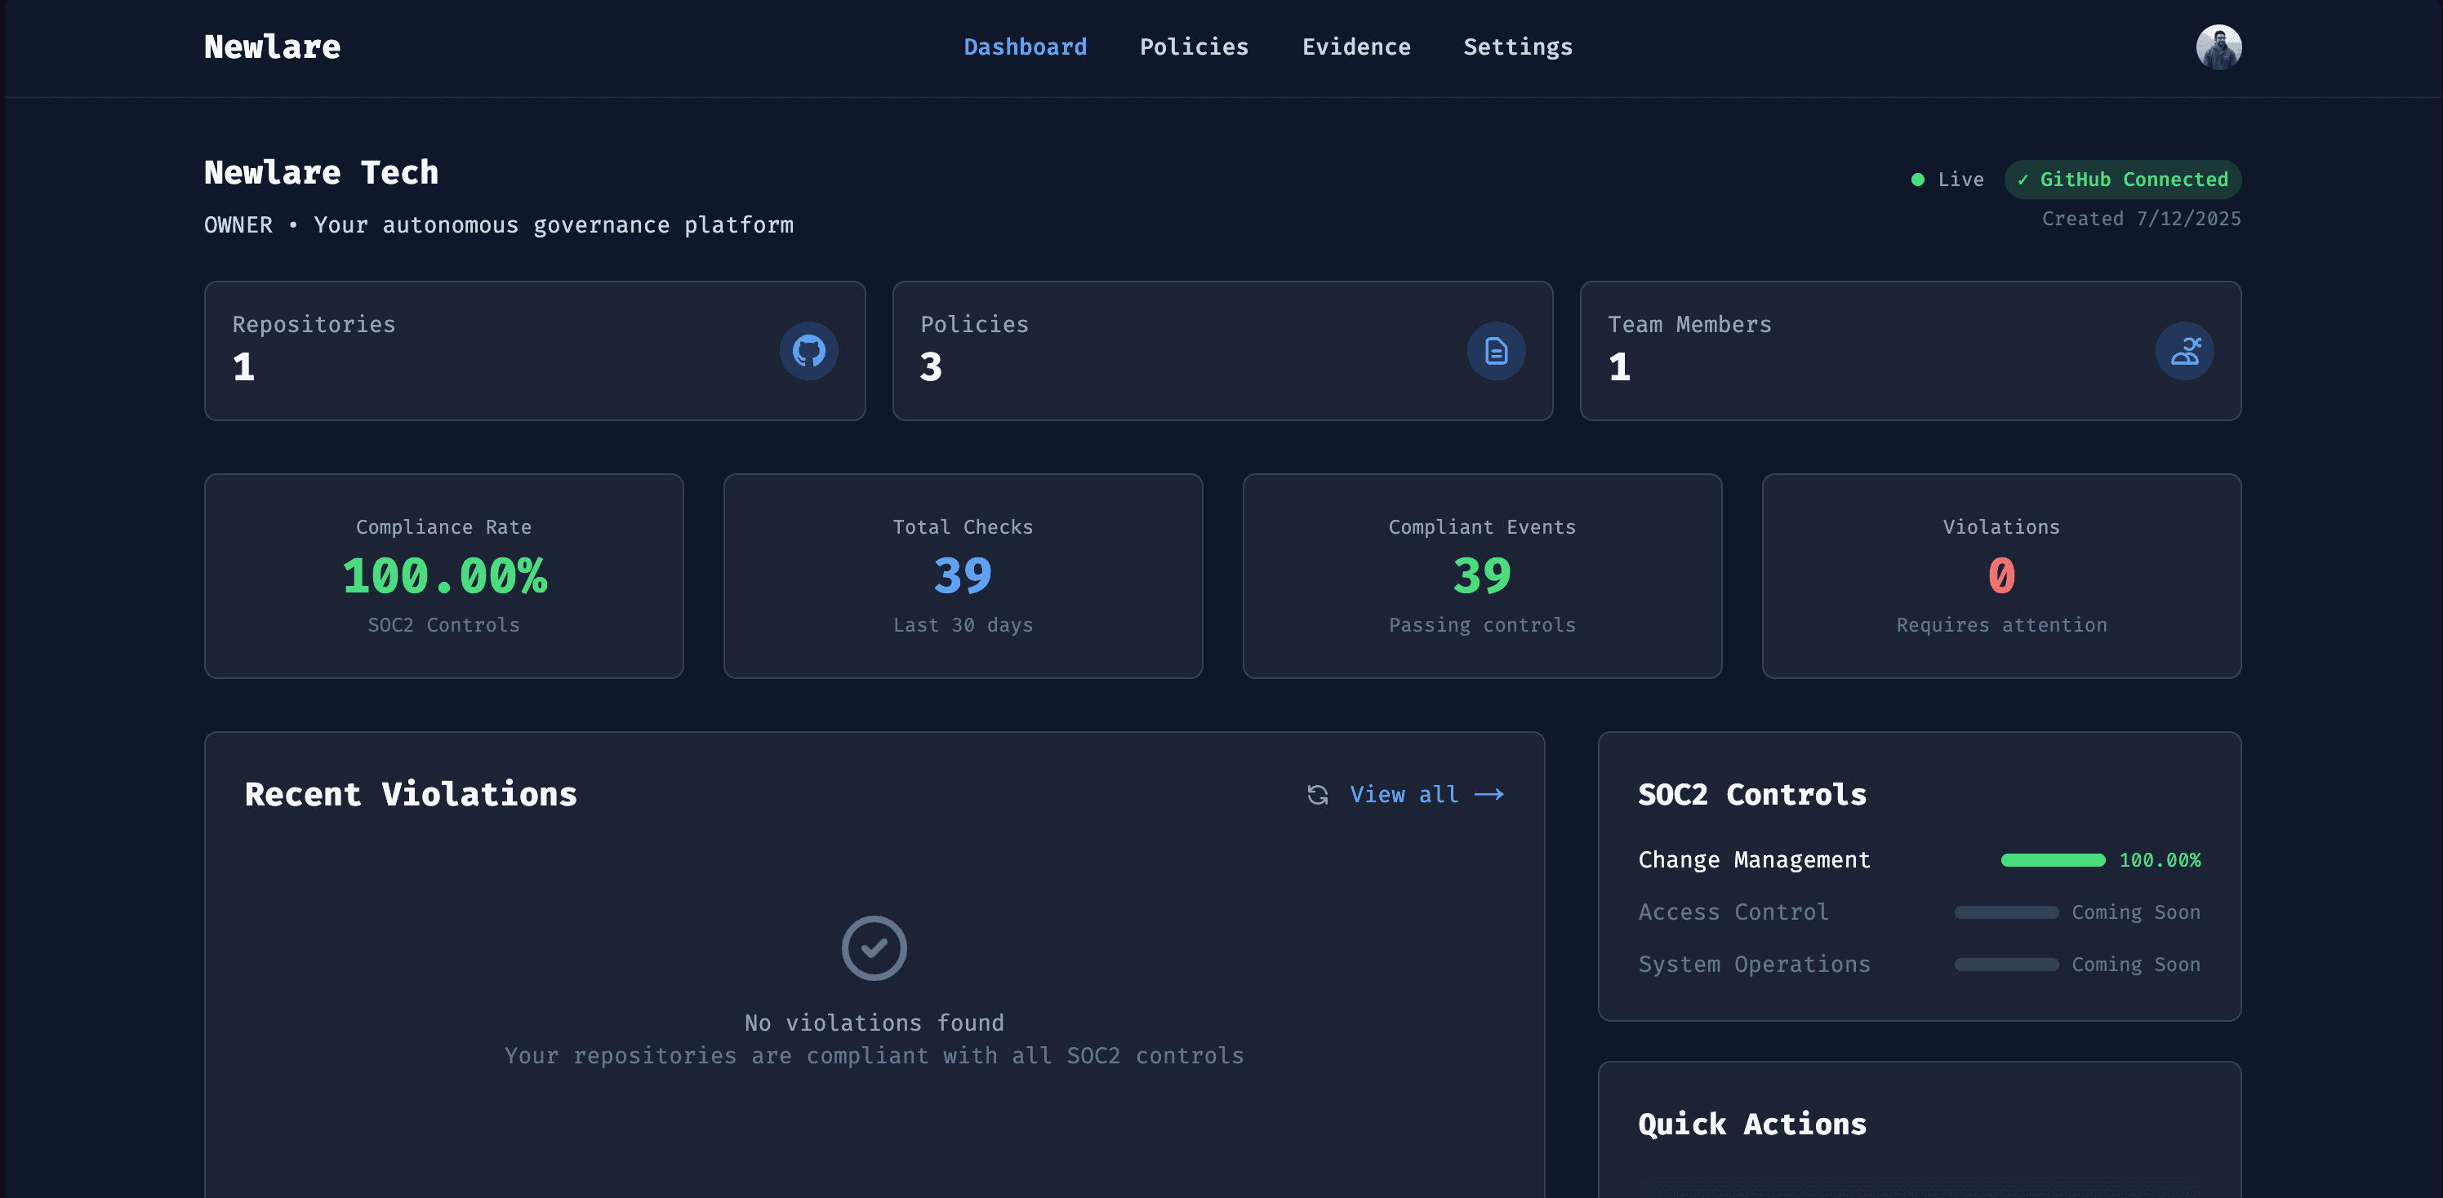Click the GitHub Connected badge
Viewport: 2443px width, 1198px height.
pyautogui.click(x=2122, y=180)
